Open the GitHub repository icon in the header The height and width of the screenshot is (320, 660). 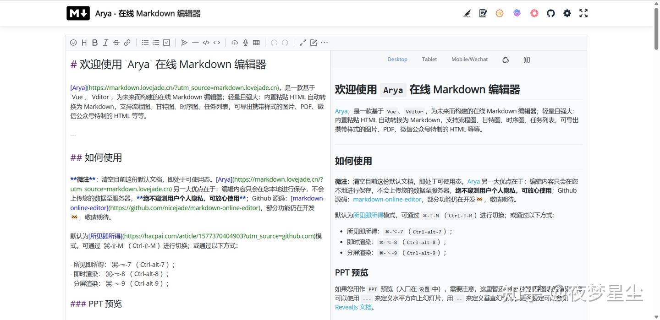pos(550,13)
